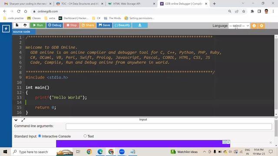Run the program

pos(38,25)
